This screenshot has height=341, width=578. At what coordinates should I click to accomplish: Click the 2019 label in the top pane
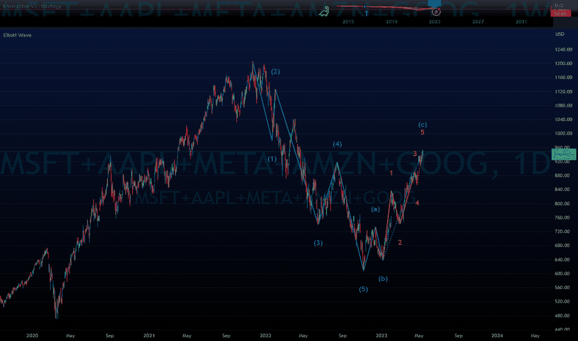tap(391, 22)
